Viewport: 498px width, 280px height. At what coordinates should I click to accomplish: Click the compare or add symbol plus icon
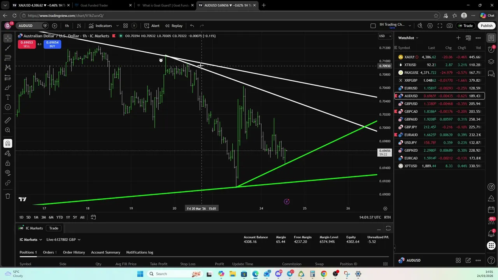pyautogui.click(x=54, y=26)
